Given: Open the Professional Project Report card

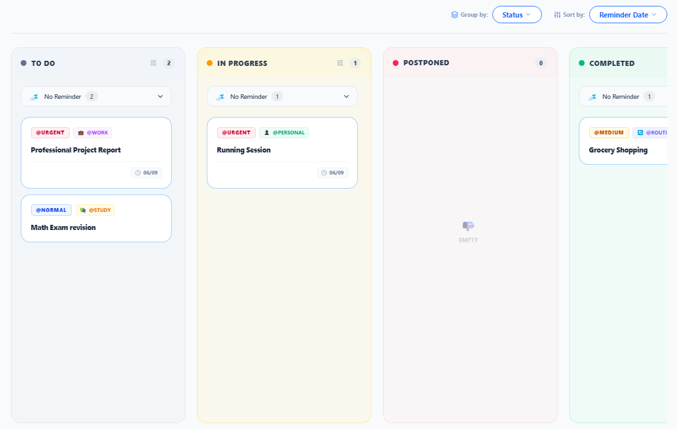Looking at the screenshot, I should tap(96, 152).
